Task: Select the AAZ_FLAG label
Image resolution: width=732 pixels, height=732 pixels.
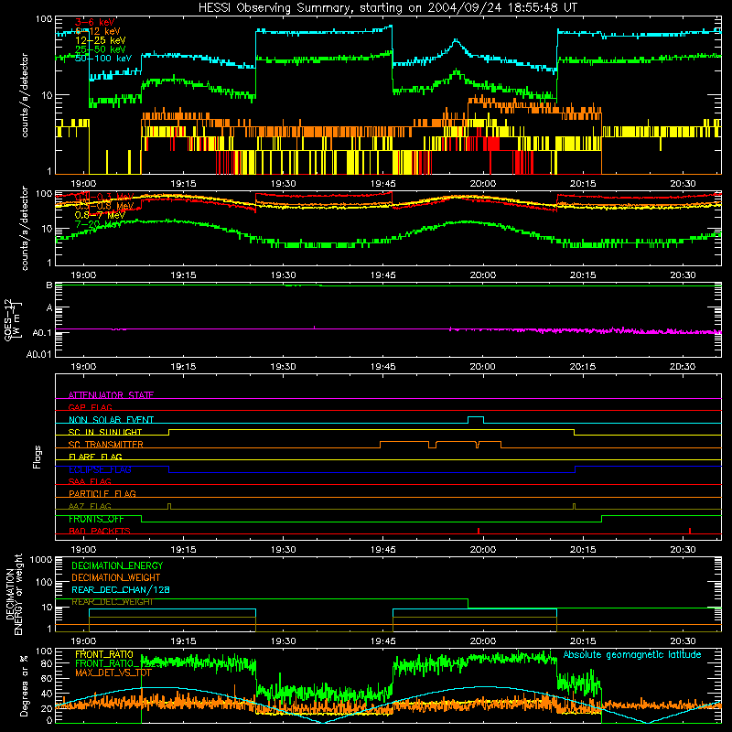Action: (90, 506)
